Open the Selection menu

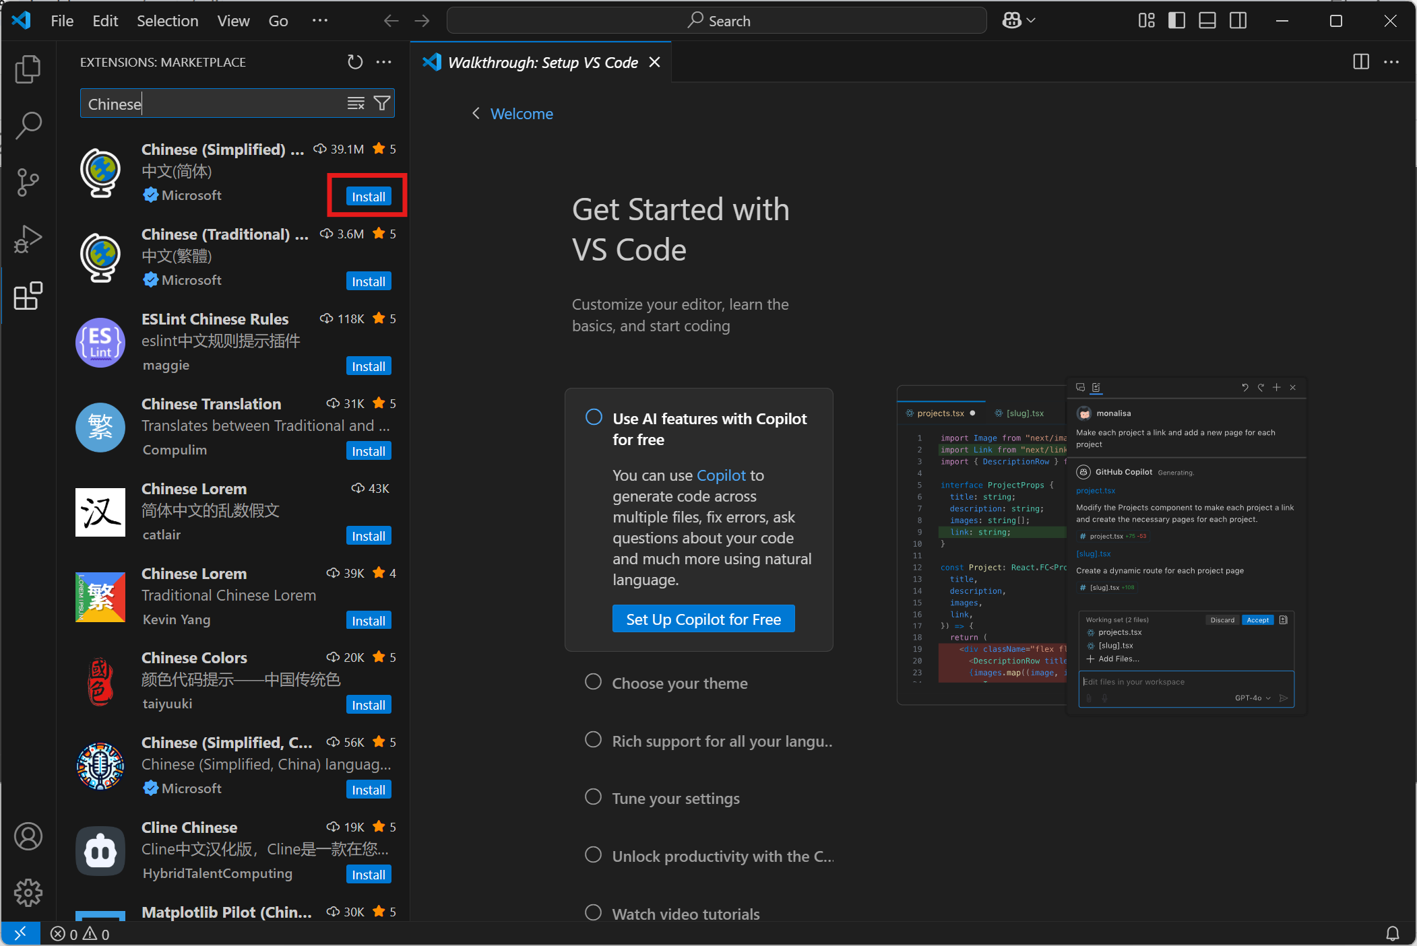167,21
